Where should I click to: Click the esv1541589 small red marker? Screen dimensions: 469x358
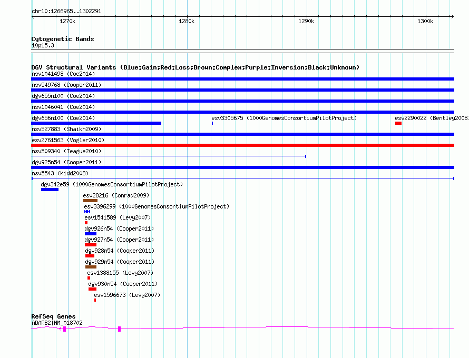(86, 223)
